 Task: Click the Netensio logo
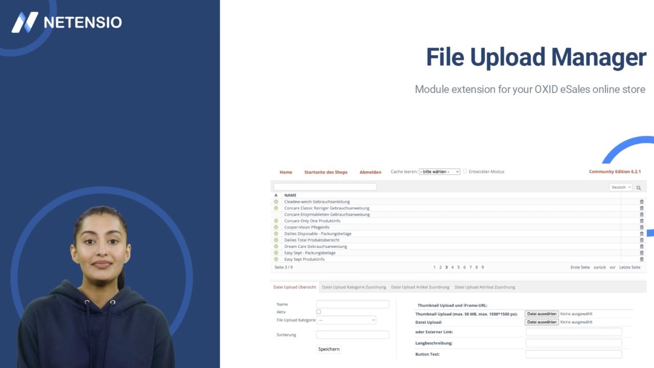pos(66,22)
